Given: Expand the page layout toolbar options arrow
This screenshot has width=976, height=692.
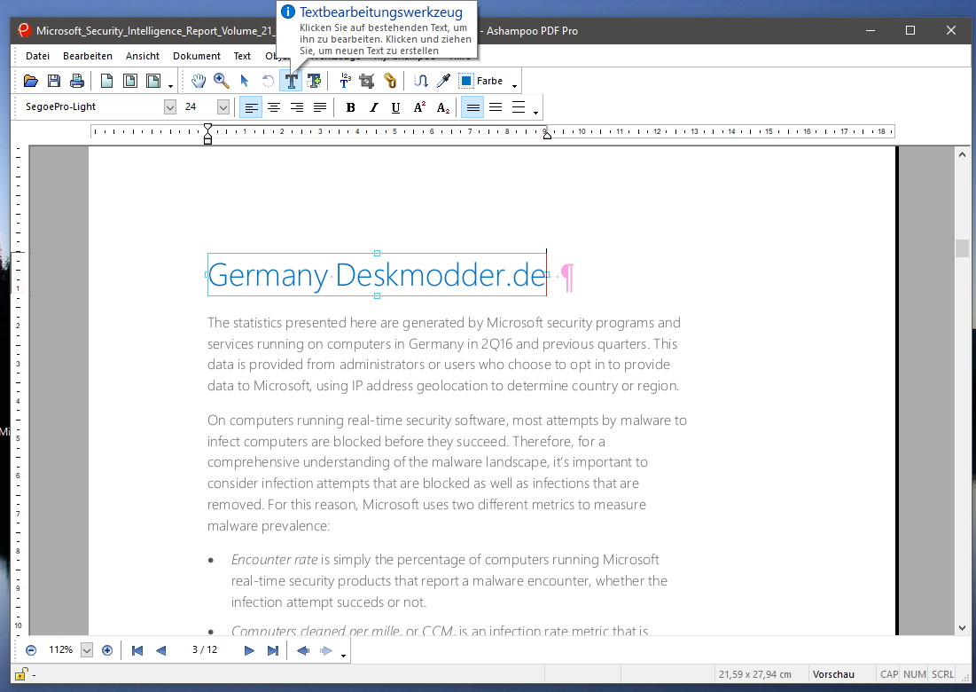Looking at the screenshot, I should pos(170,86).
